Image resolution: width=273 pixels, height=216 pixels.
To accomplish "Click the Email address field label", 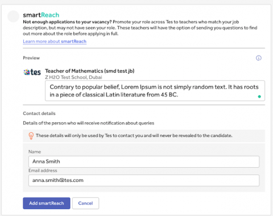I will (x=43, y=171).
